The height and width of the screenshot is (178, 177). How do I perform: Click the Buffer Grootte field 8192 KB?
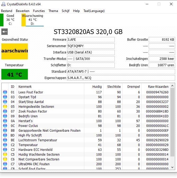pyautogui.click(x=162, y=40)
